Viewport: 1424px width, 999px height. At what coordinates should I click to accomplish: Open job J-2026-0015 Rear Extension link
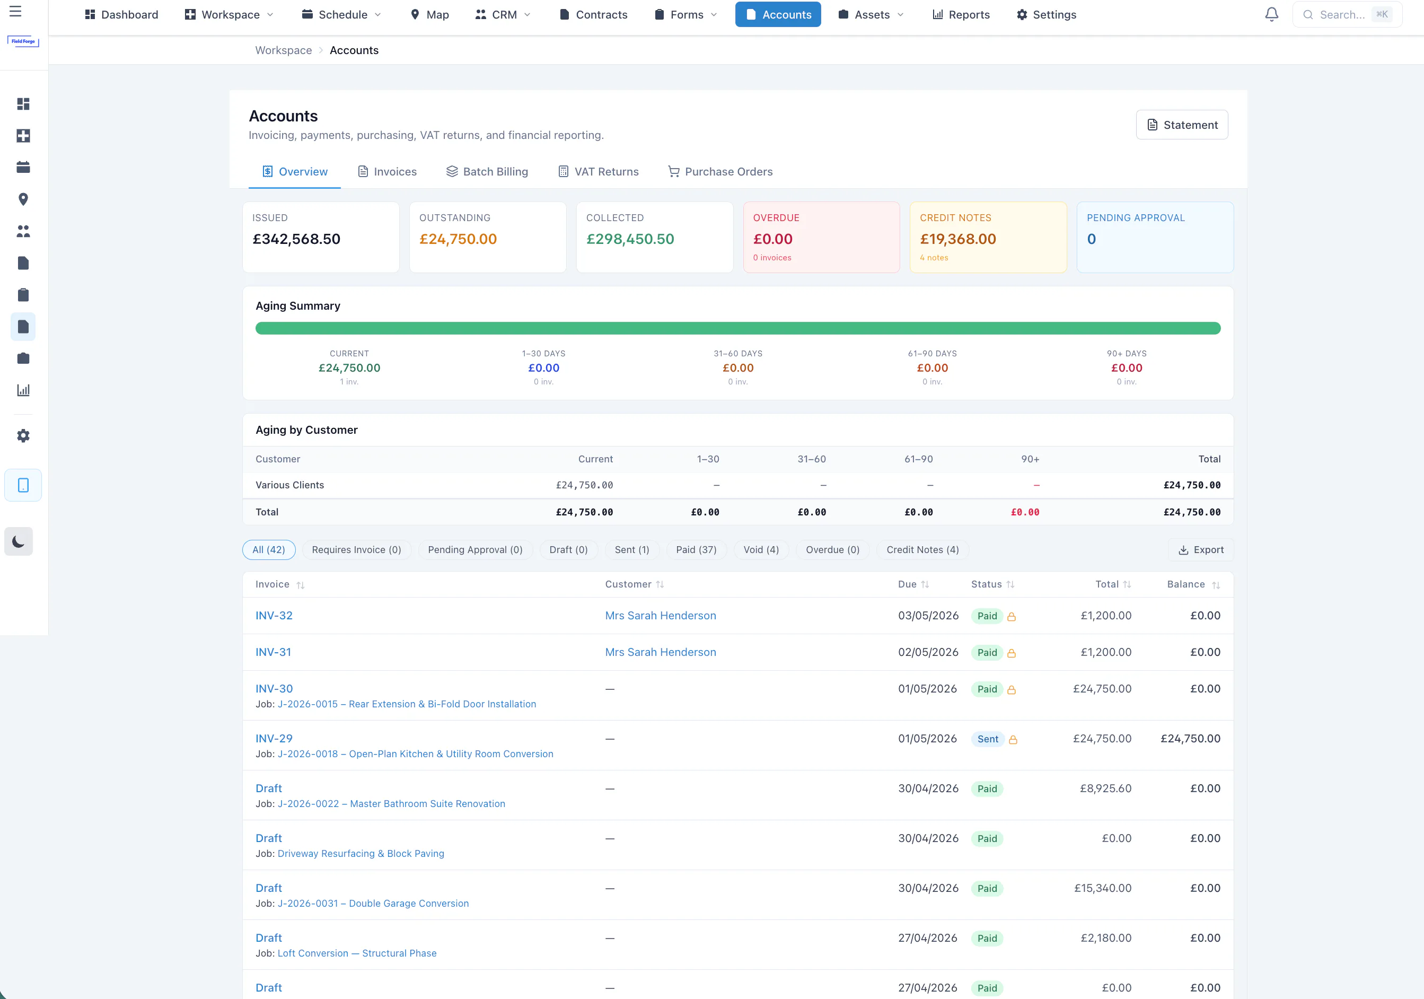click(x=407, y=704)
